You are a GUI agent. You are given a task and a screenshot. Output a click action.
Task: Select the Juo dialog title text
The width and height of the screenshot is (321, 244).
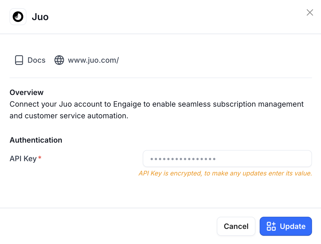coord(40,17)
